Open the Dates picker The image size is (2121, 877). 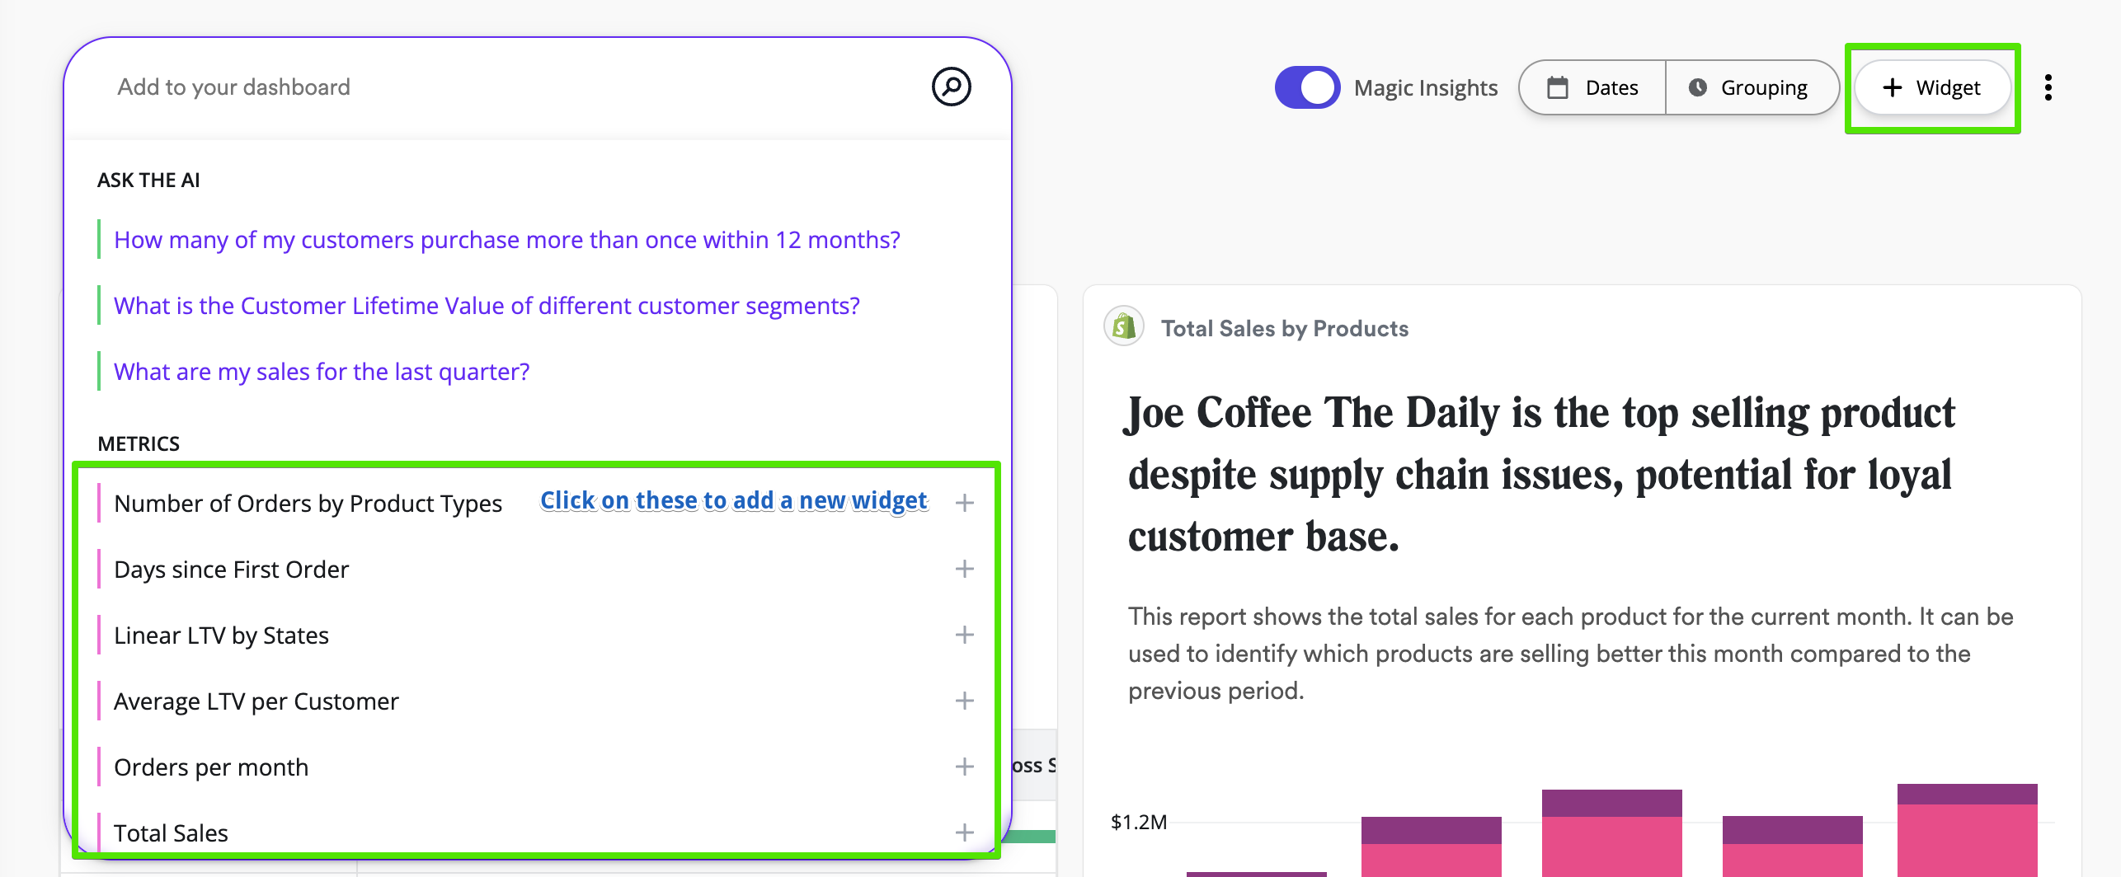[x=1592, y=87]
